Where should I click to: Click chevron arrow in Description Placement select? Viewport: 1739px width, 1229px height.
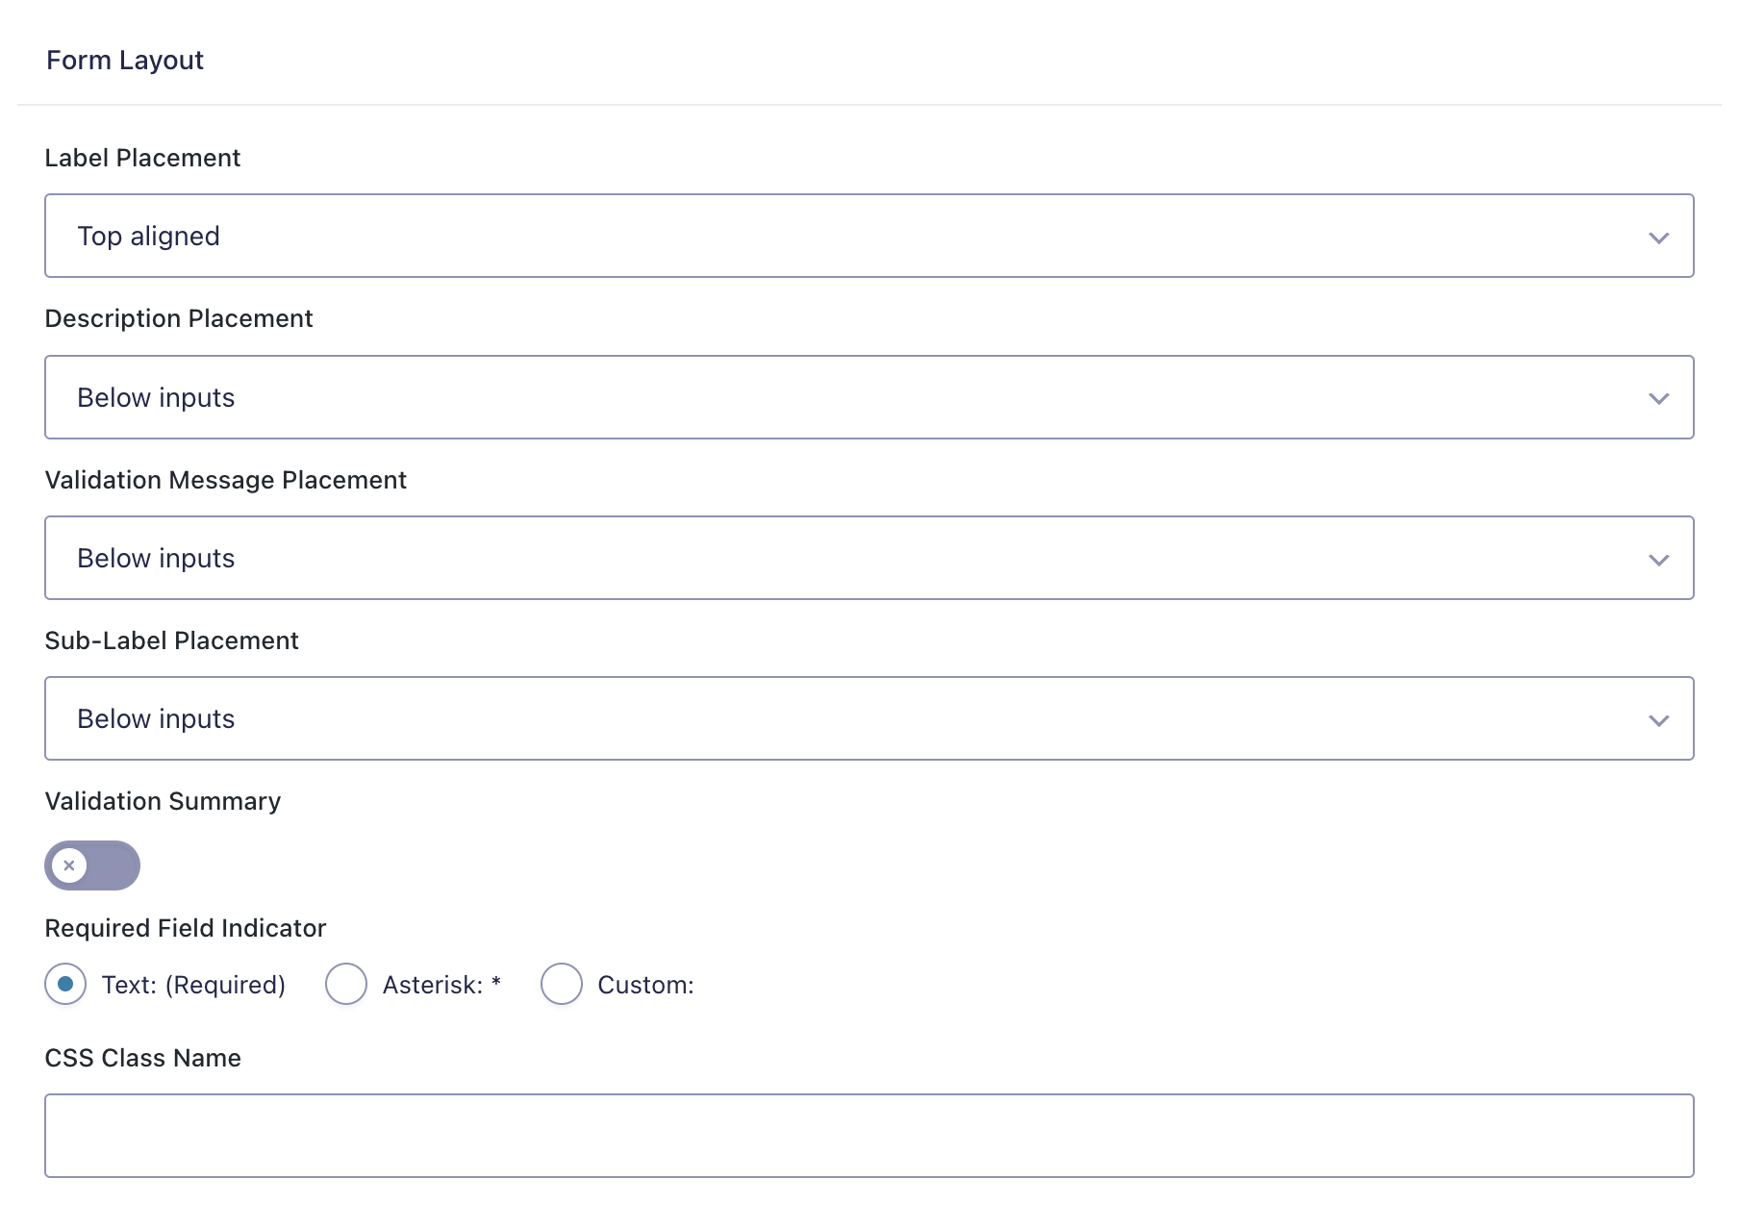1658,398
